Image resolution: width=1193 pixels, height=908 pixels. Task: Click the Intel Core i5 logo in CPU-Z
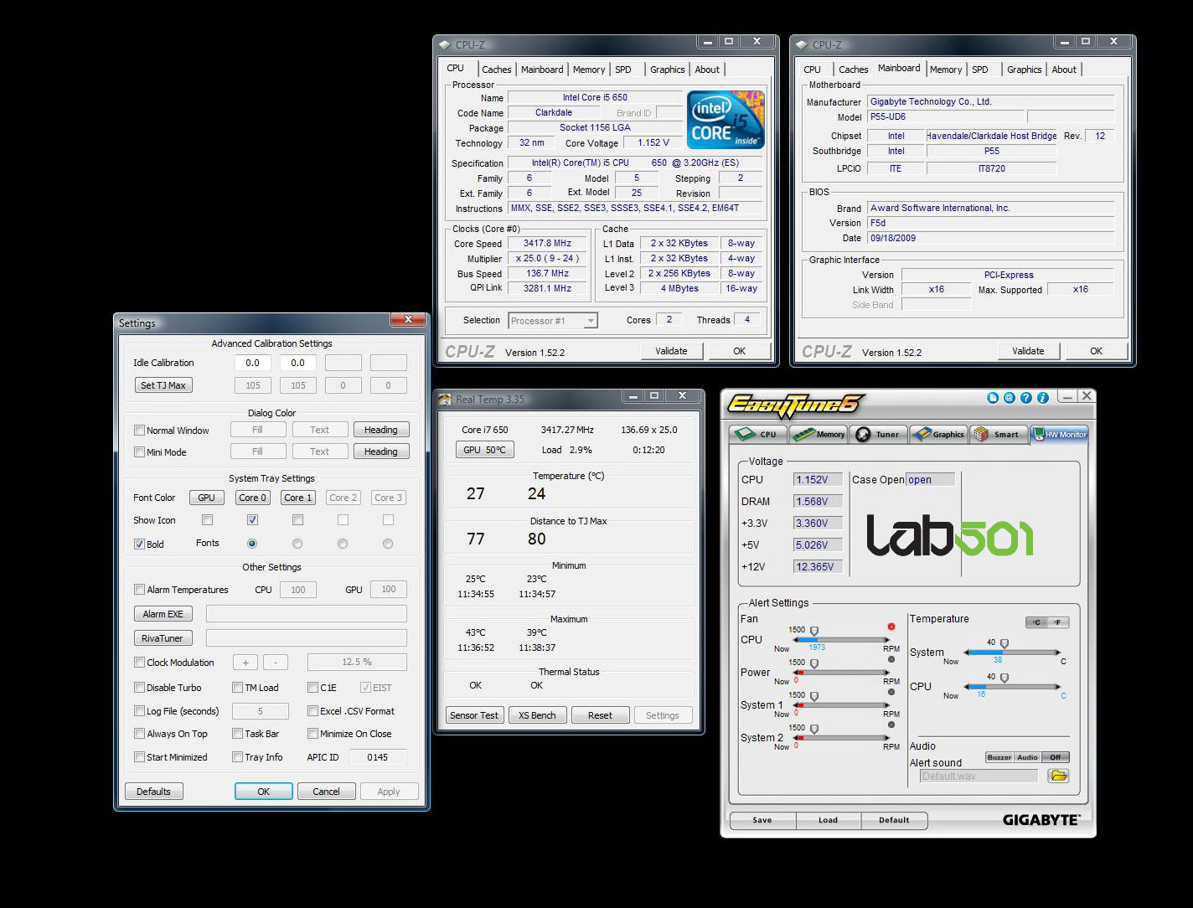[726, 119]
